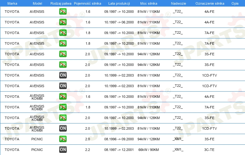Viewport: 245px width, 155px height.
Task: Click 2.0 capacity in the Avensis Kombi 1CD-FTV row
Action: click(x=87, y=128)
